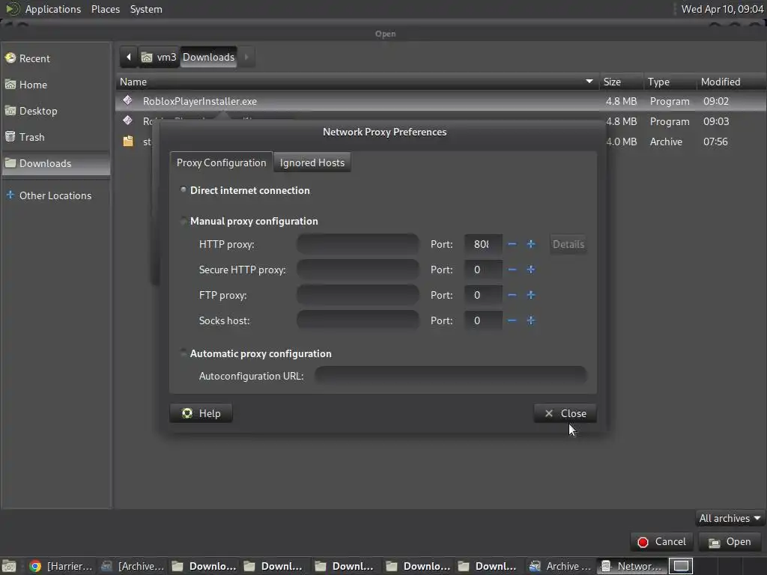Select Direct internet connection radio button

[184, 190]
